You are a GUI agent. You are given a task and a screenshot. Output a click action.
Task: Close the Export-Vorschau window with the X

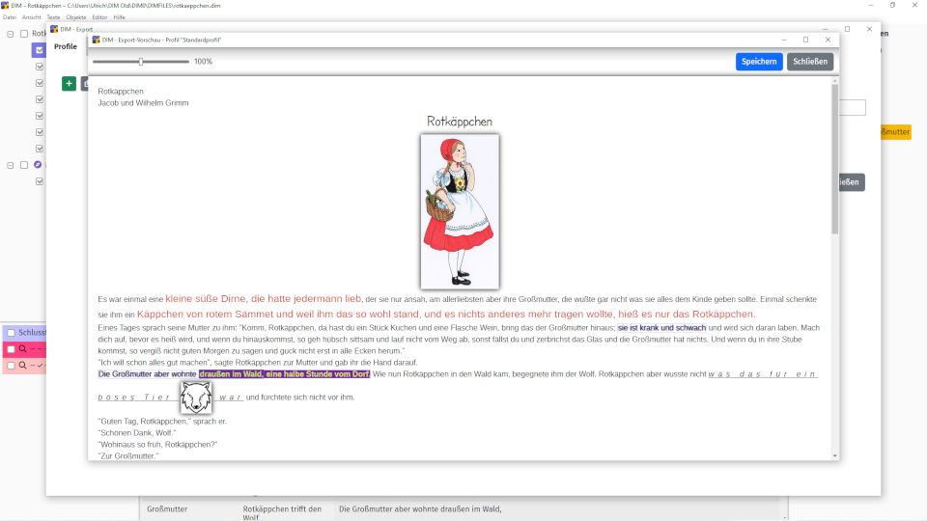(x=828, y=40)
